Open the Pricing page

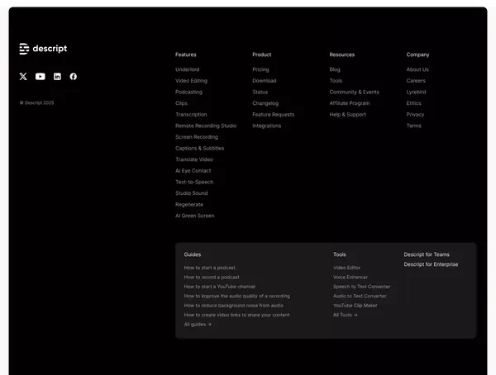tap(260, 69)
